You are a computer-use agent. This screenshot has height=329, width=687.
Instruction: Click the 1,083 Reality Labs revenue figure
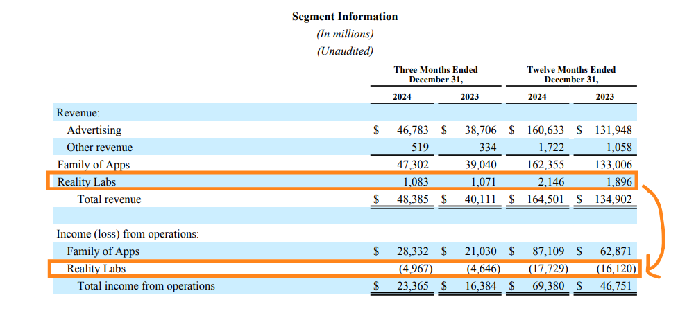[x=417, y=181]
